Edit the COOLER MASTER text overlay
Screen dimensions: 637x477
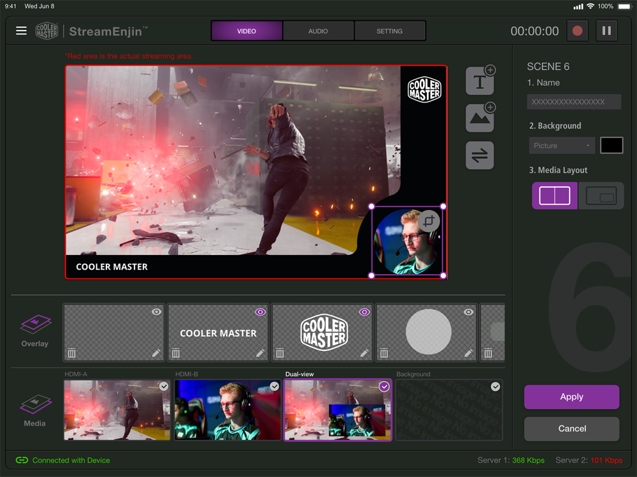click(260, 353)
